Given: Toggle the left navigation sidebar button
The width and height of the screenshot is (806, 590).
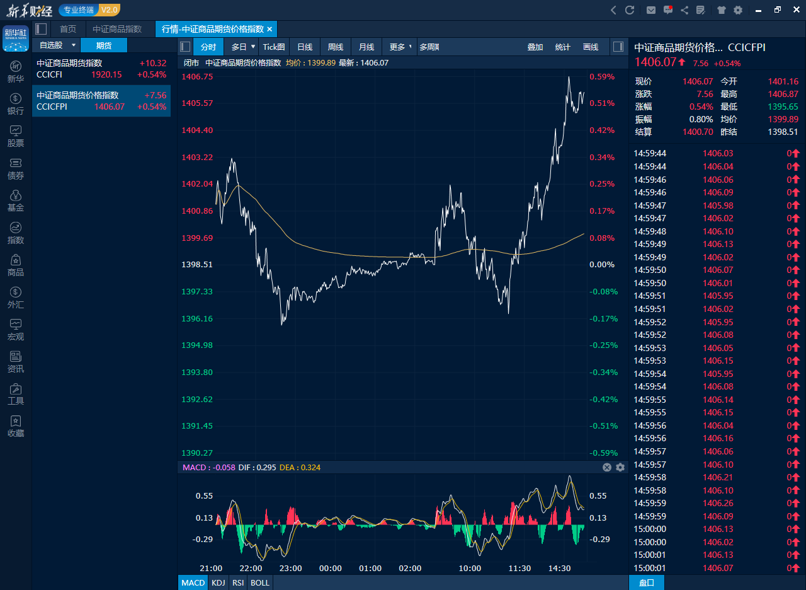Looking at the screenshot, I should [41, 29].
